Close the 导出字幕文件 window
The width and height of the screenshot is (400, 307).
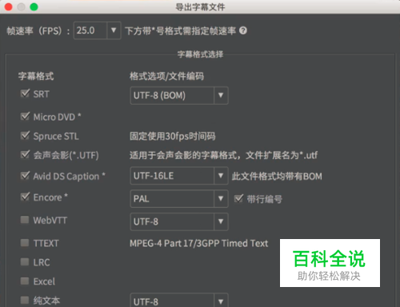coord(9,6)
